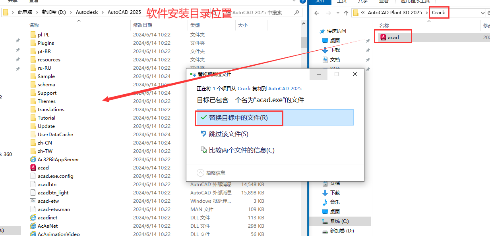Screen dimensions: 490x236
Task: Click the 音乐 music icon in the sidebar
Action: [325, 202]
